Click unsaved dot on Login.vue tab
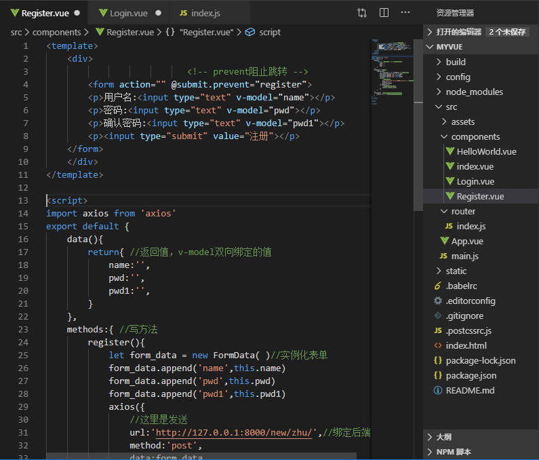The height and width of the screenshot is (460, 539). [158, 13]
